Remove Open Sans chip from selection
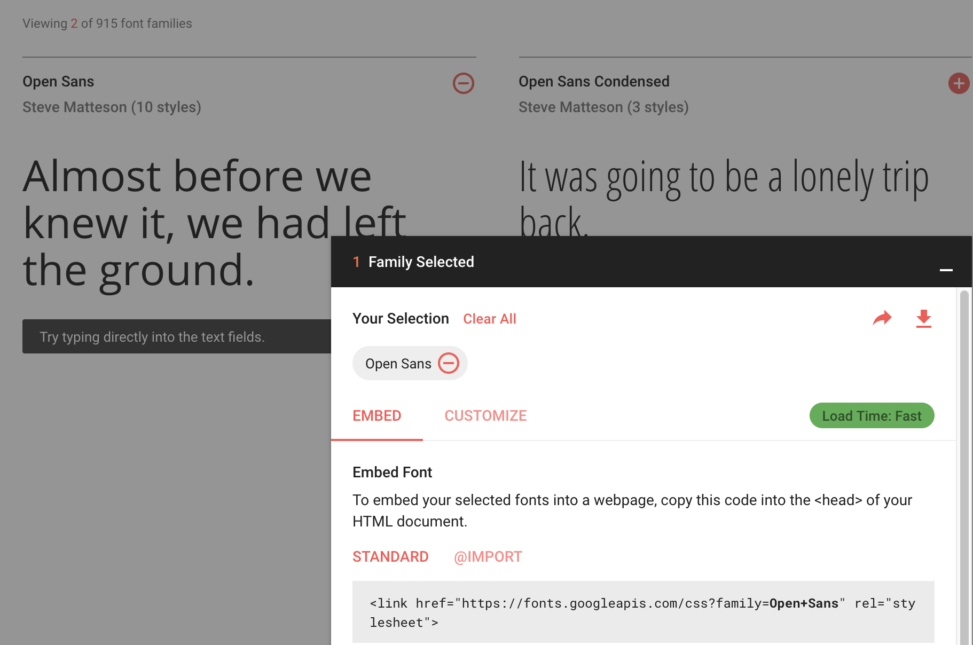This screenshot has height=645, width=973. [x=449, y=363]
